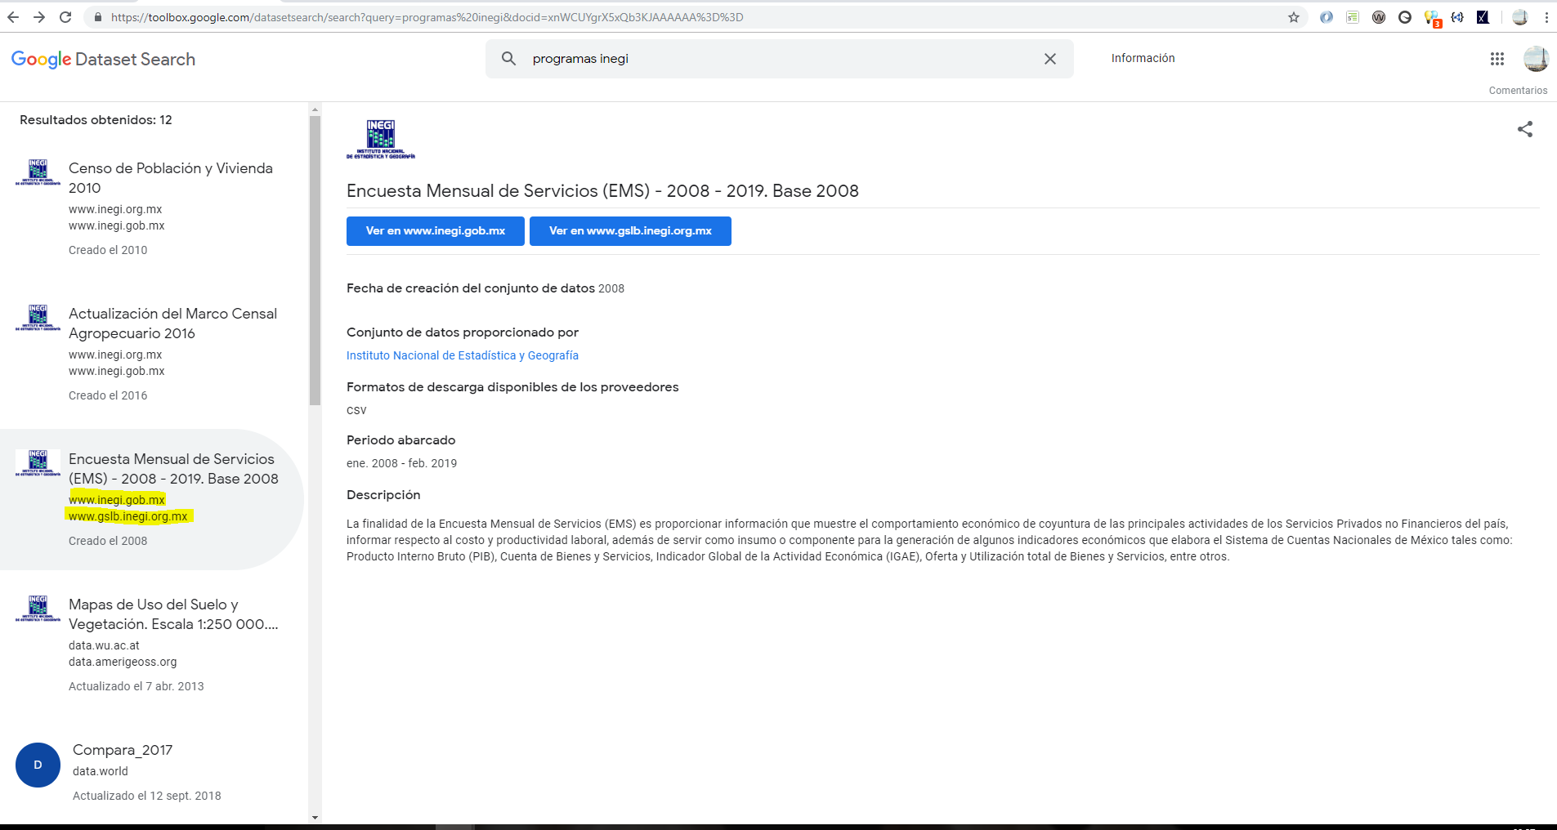Share this dataset using the share icon
1557x830 pixels.
(x=1525, y=129)
